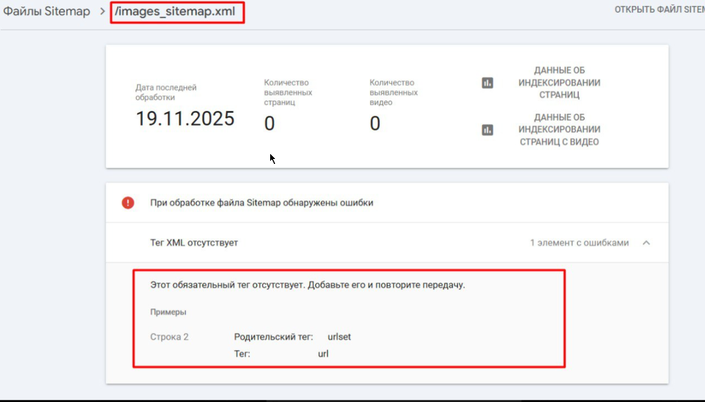Click the Дата последней обработки label
This screenshot has height=402, width=705.
point(166,92)
